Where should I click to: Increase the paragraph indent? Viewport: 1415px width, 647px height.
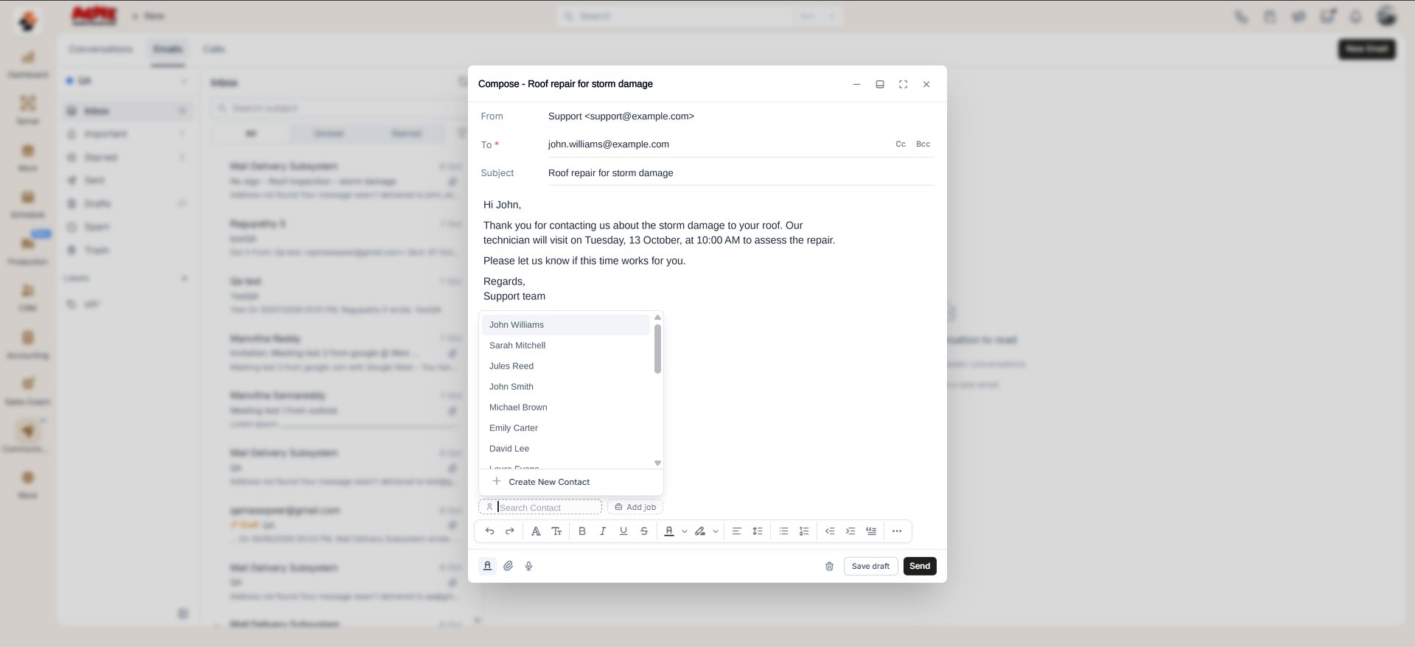point(850,531)
